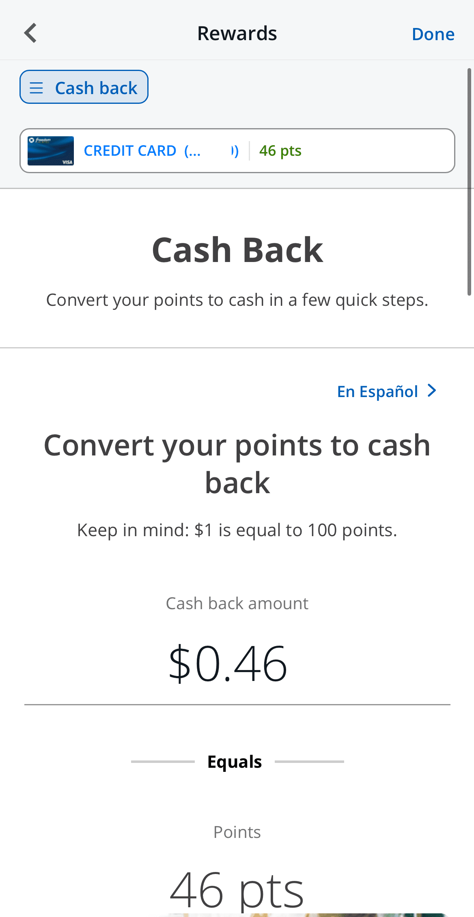Viewport: 474px width, 917px height.
Task: Open the Cash back rewards category selector
Action: (84, 87)
